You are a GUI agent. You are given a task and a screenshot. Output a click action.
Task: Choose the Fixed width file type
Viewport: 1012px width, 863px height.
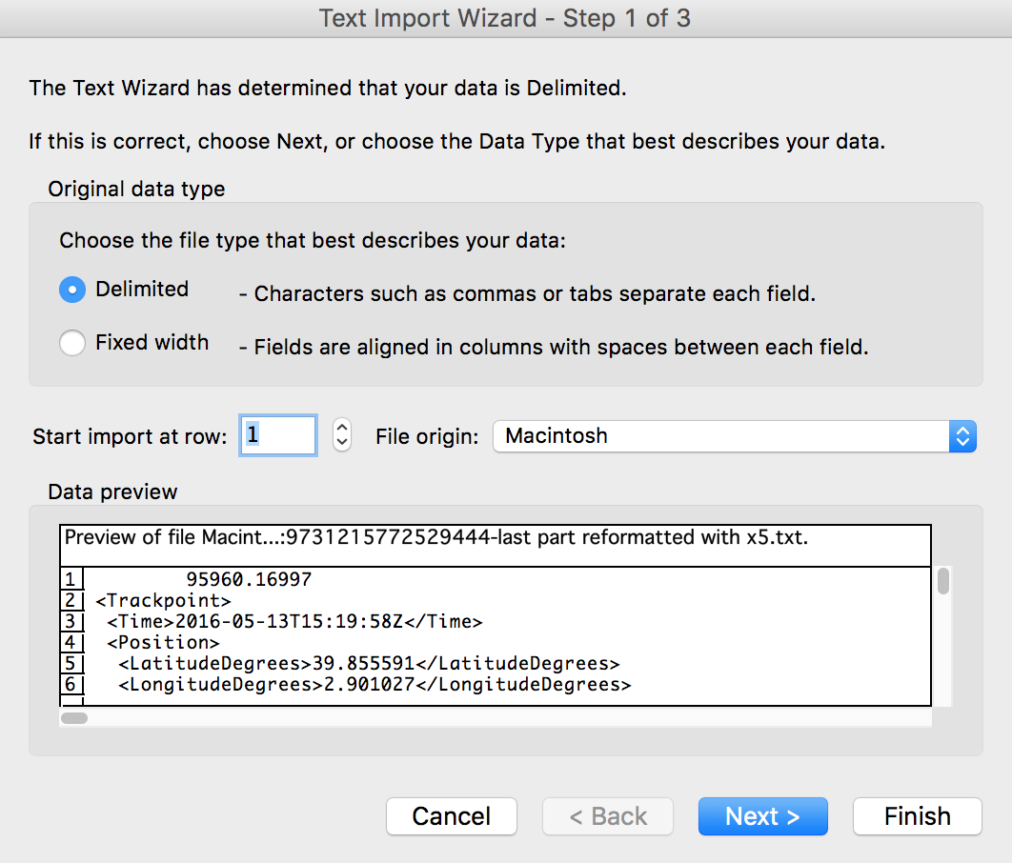tap(72, 343)
